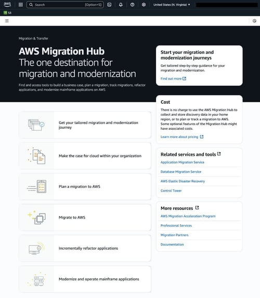Click the tailored journey windows icon
Screen dimensions: 260x298
[36, 125]
